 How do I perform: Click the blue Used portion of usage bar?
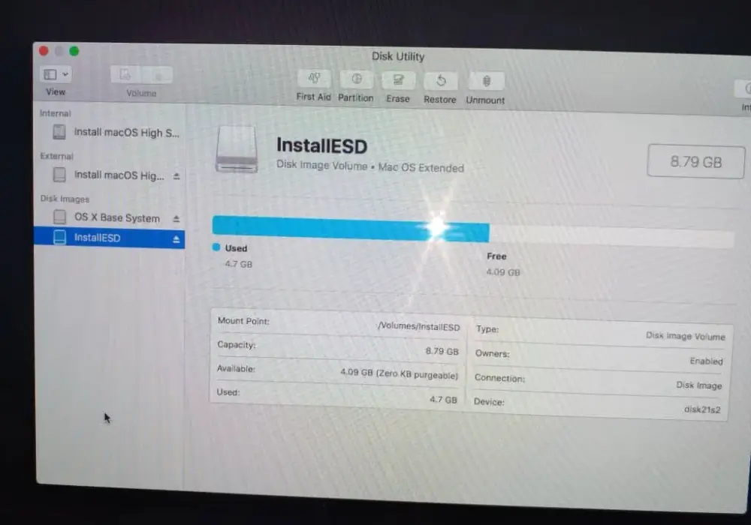click(351, 228)
